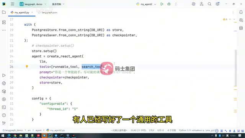The image size is (245, 138).
Task: Open the <无默认服务器> deployment server widget
Action: pyautogui.click(x=119, y=130)
